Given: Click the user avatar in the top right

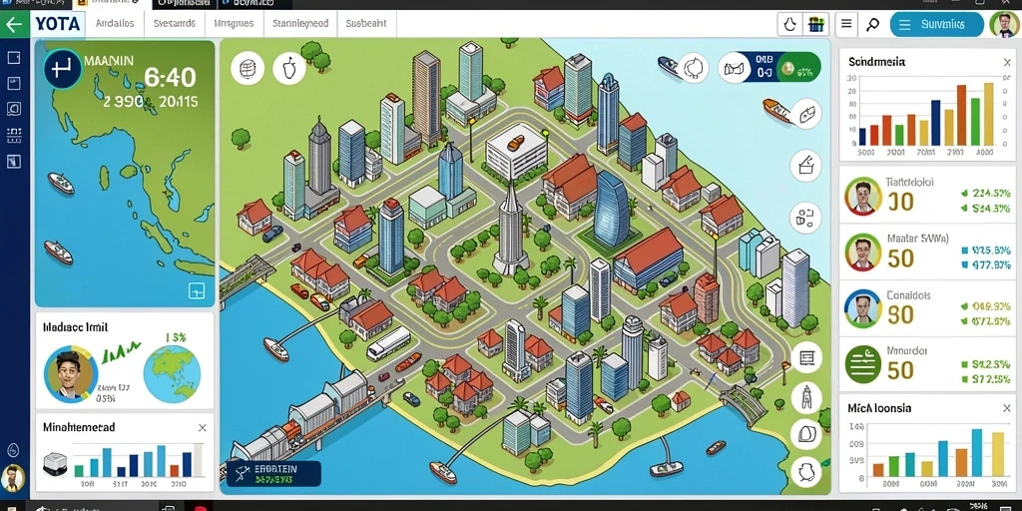Looking at the screenshot, I should tap(1004, 25).
